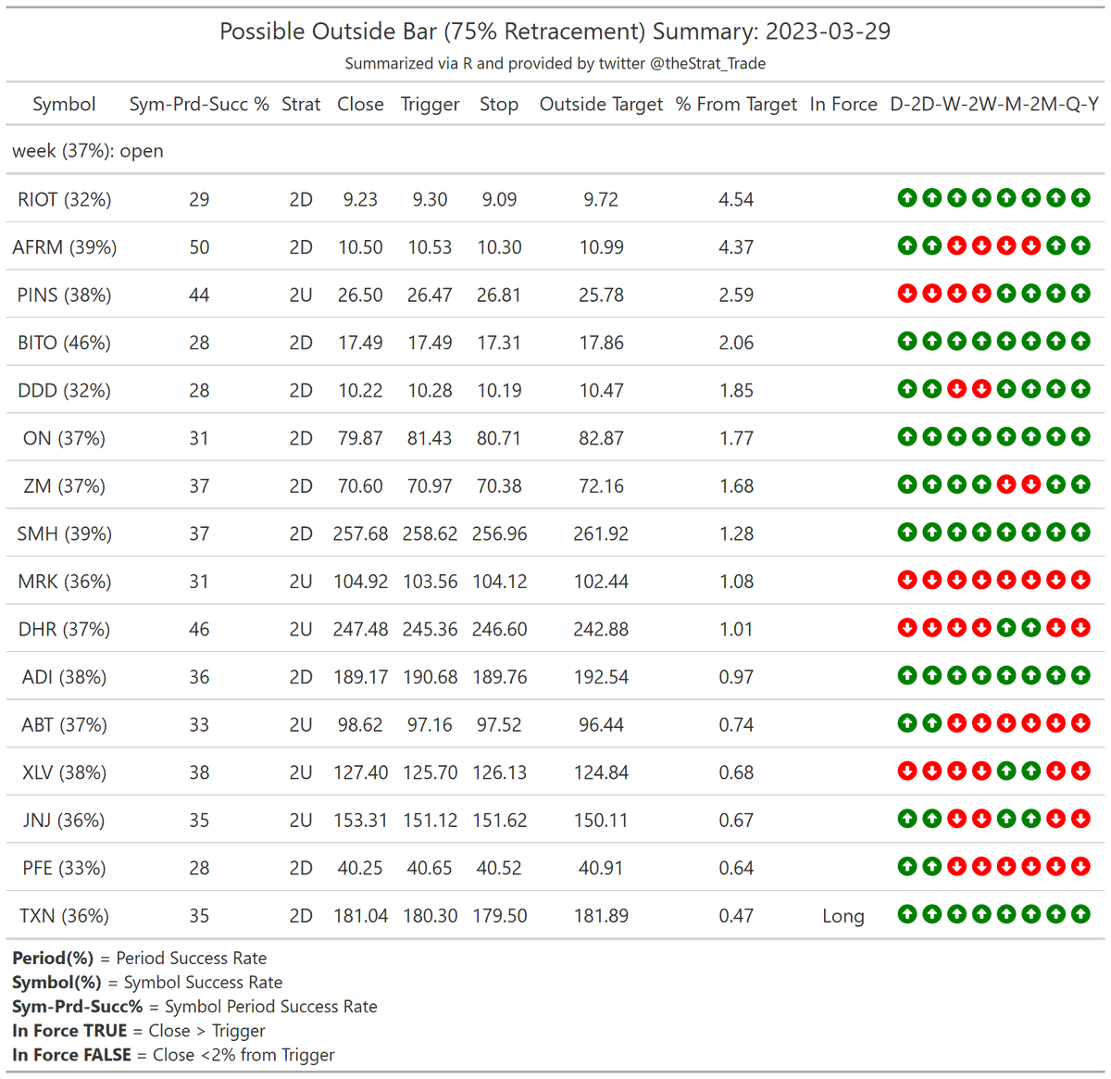Click the D-2D-W-2W-M-2M-Q-Y column header
The height and width of the screenshot is (1079, 1111).
(994, 105)
